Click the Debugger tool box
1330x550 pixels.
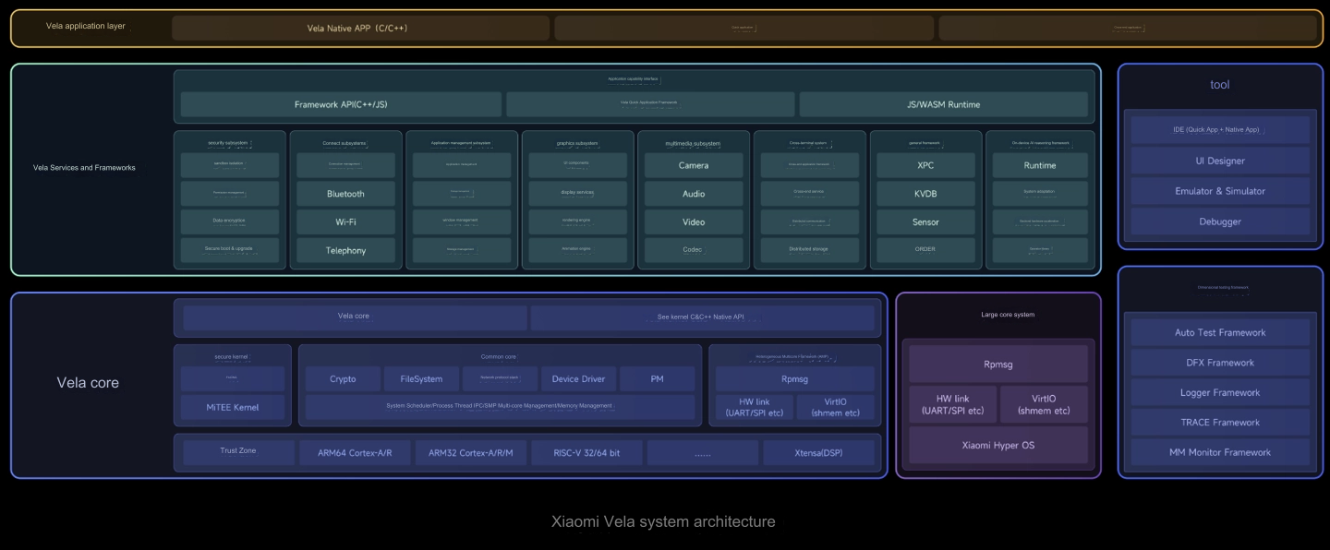[1220, 221]
